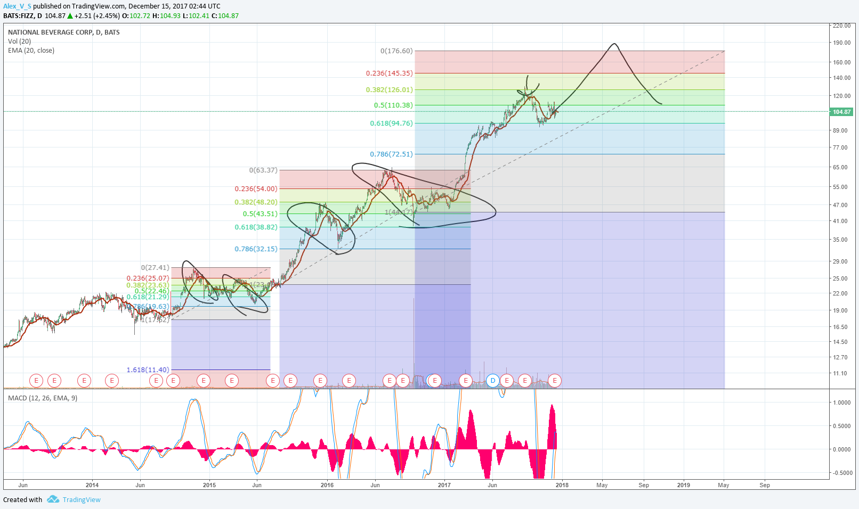
Task: Click the 11.10 price axis label
Action: point(840,374)
